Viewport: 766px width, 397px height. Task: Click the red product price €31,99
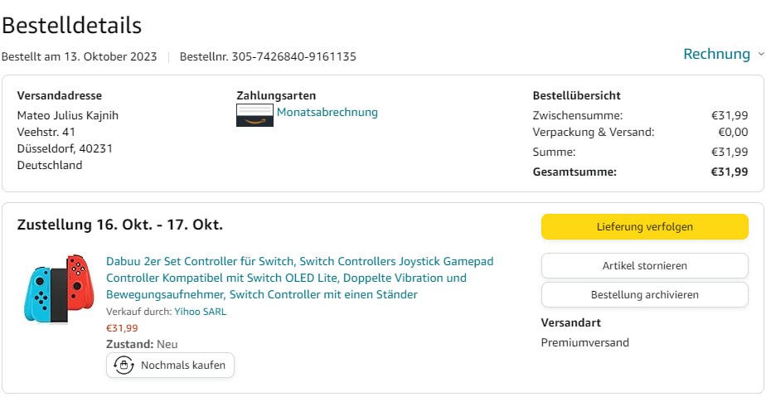pyautogui.click(x=123, y=327)
